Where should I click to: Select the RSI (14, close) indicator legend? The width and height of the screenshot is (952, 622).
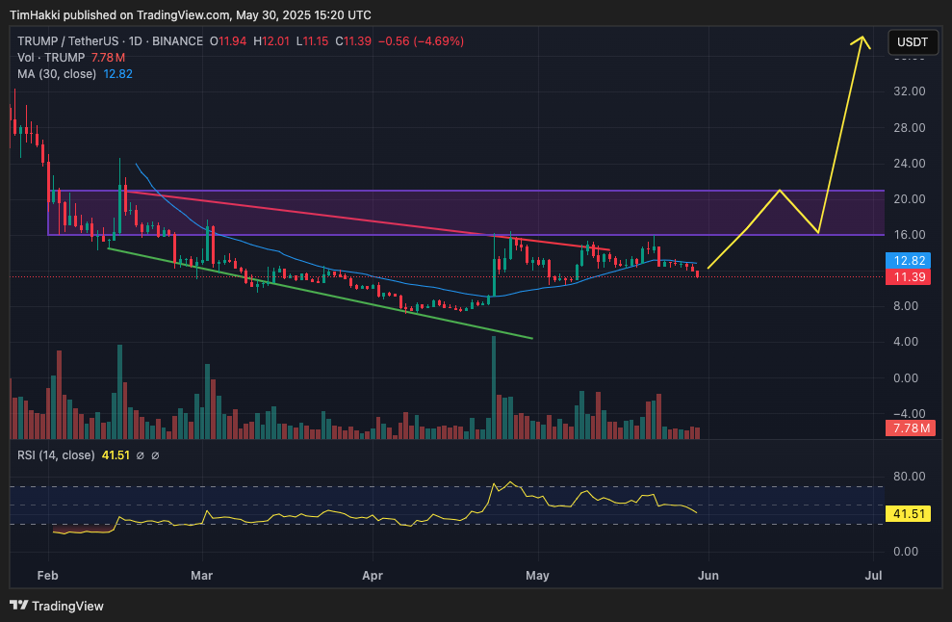tap(56, 455)
